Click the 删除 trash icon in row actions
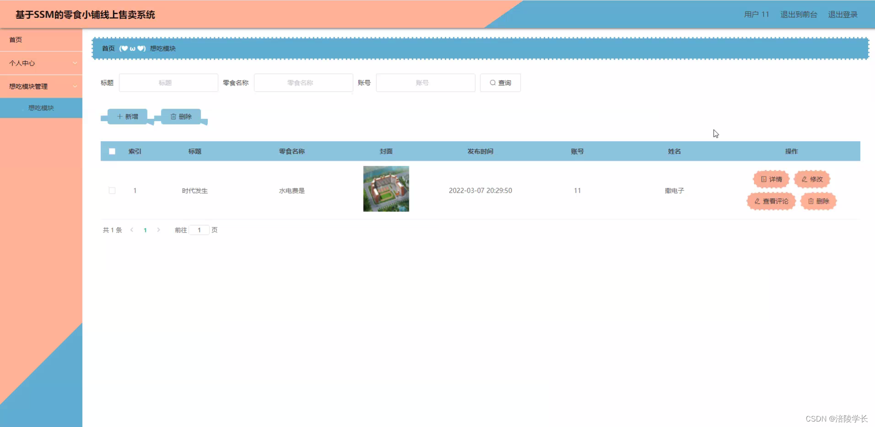Viewport: 875px width, 427px height. tap(811, 201)
